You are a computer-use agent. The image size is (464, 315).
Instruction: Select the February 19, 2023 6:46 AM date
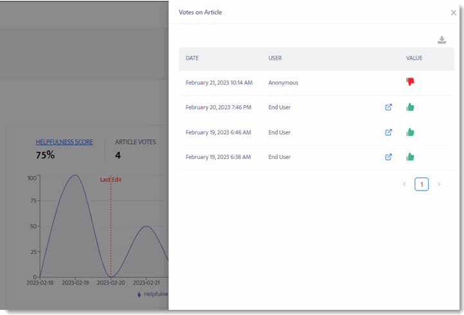(219, 132)
